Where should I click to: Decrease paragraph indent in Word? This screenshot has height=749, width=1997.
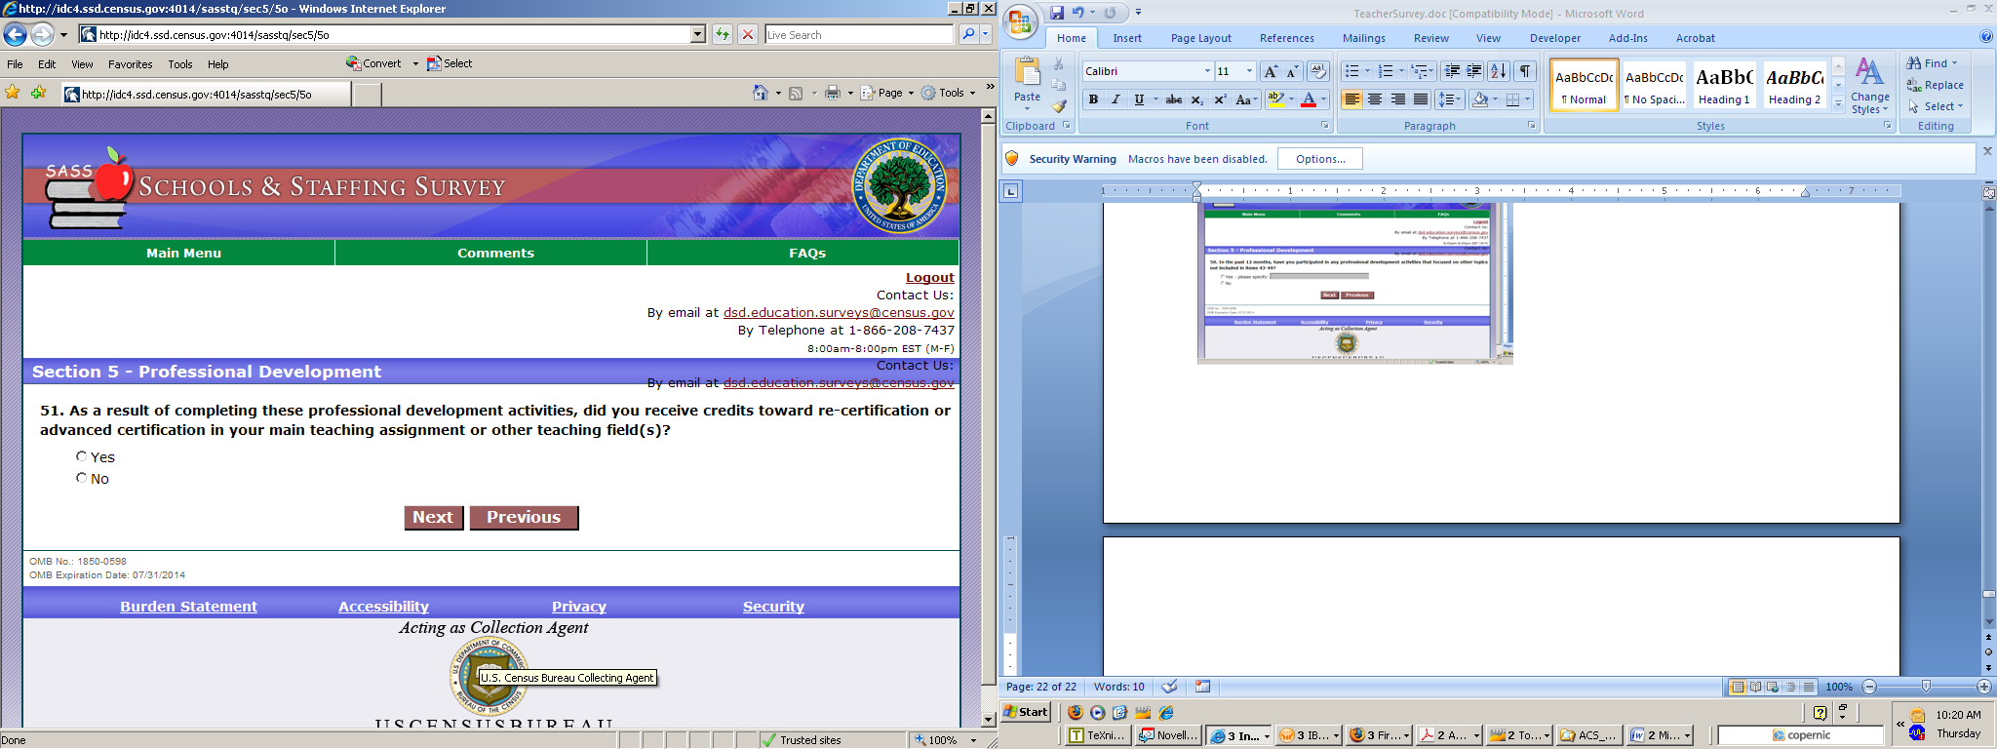click(1452, 71)
